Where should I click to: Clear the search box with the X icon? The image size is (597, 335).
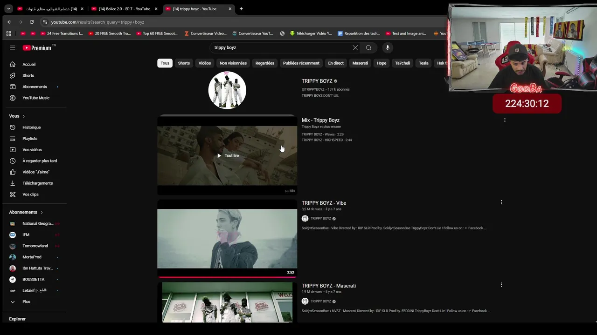(x=355, y=47)
